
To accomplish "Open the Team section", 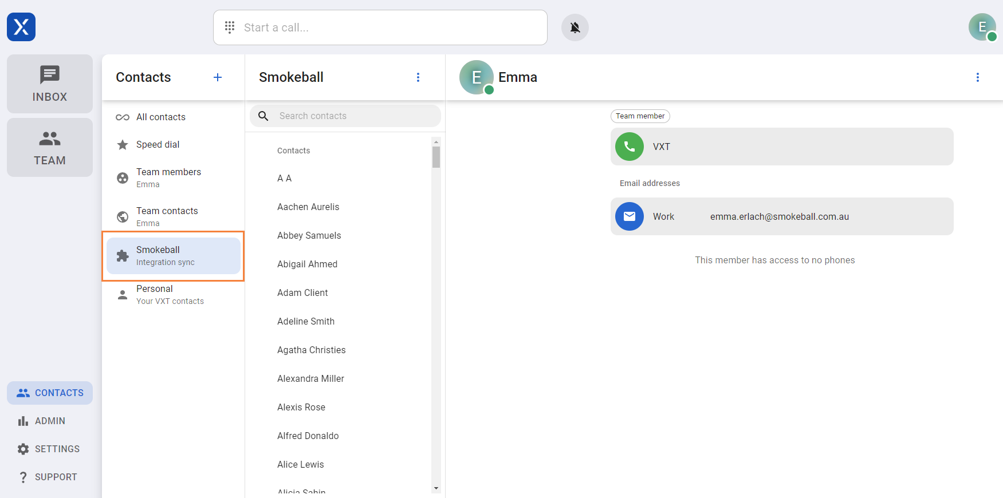I will coord(50,147).
